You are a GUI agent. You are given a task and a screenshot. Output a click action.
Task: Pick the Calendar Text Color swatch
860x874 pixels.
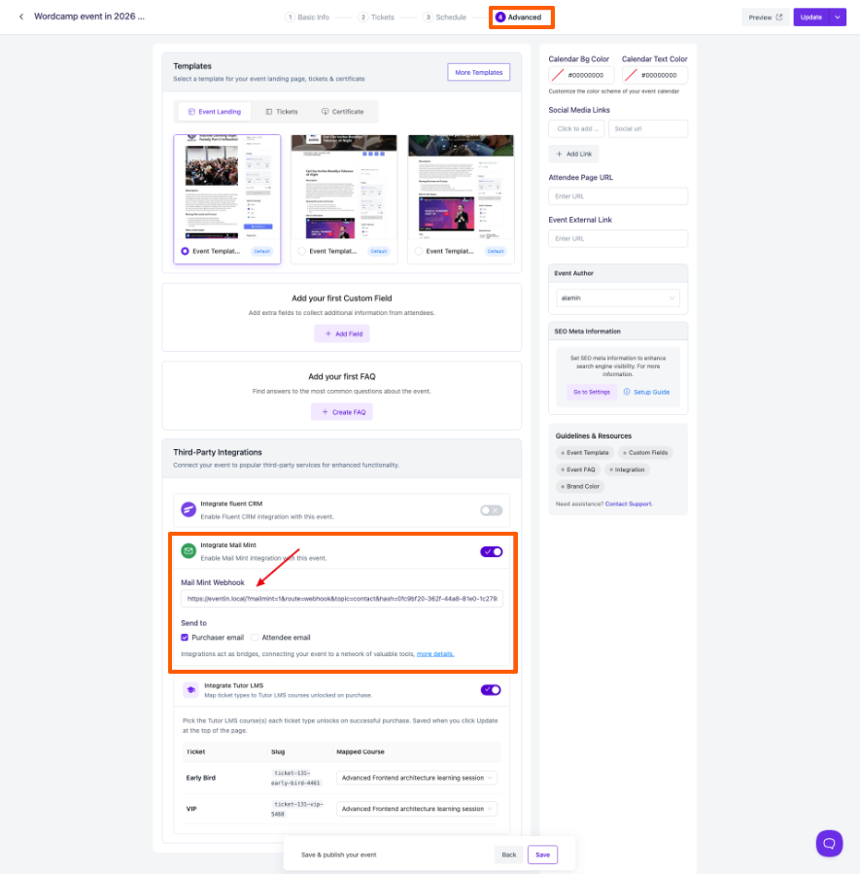coord(631,75)
